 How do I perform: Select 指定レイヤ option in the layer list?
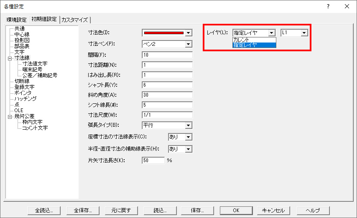[x=254, y=45]
